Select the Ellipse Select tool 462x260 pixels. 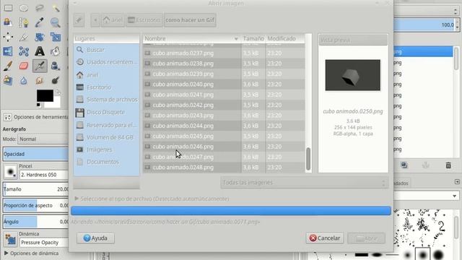coord(24,8)
